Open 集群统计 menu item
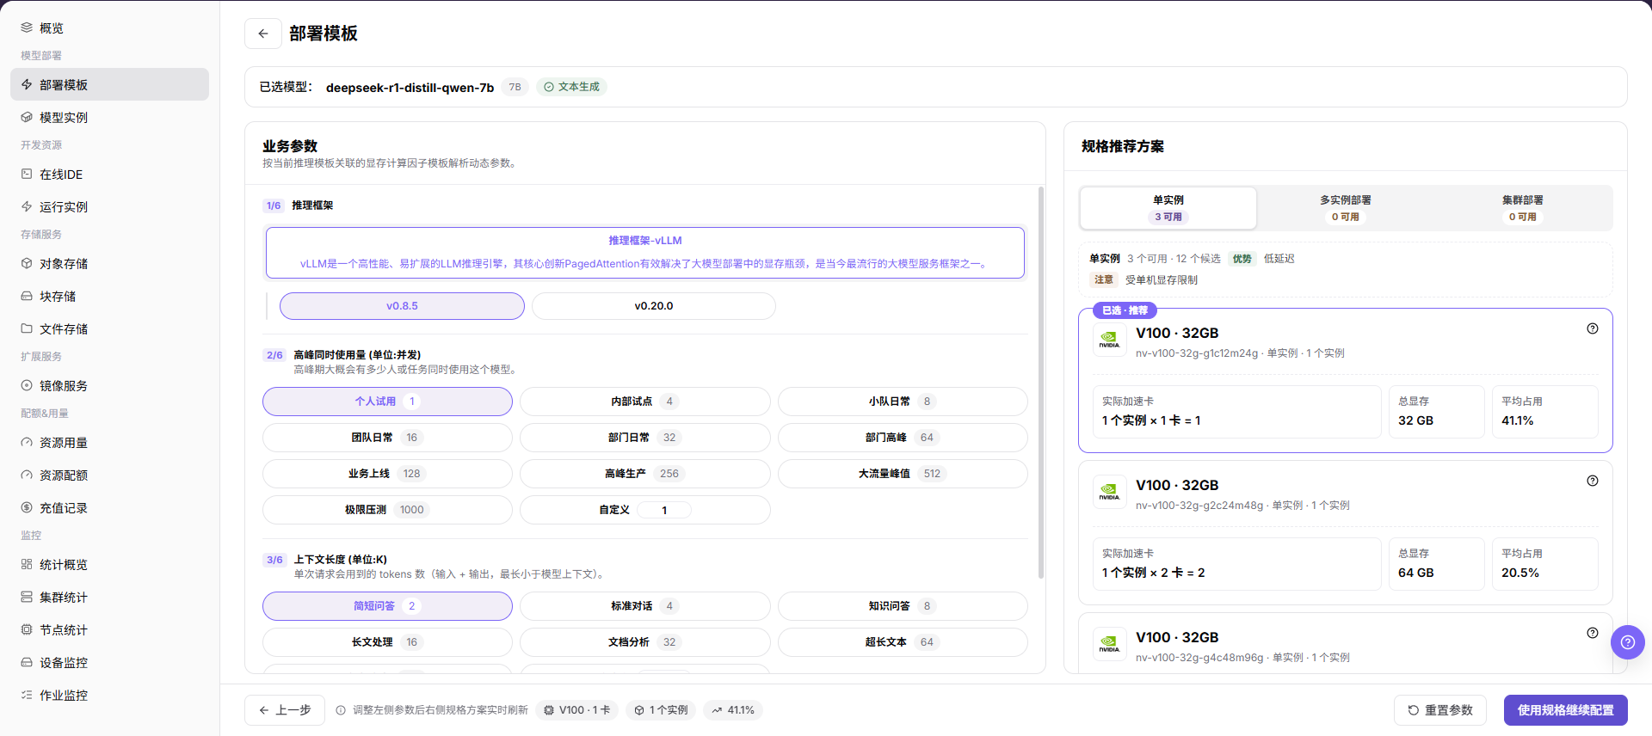1652x736 pixels. (109, 597)
